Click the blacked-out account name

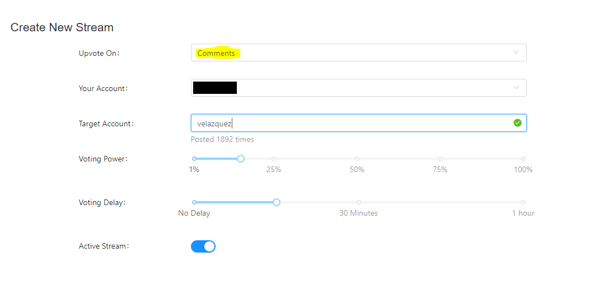tap(215, 88)
